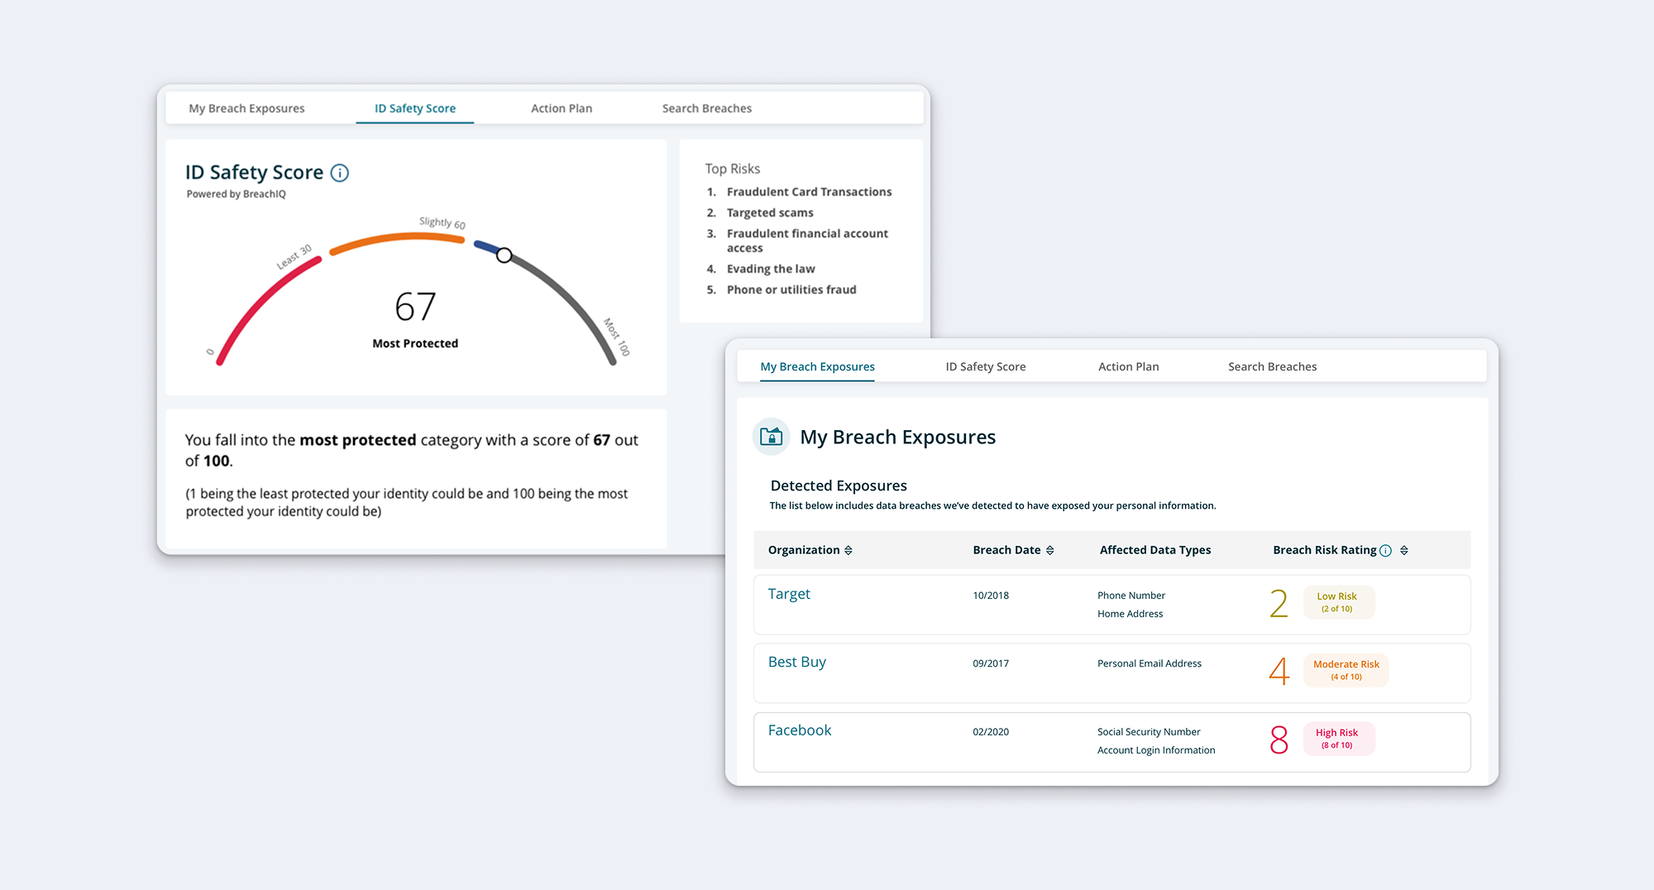Open the ID Safety Score info icon
The height and width of the screenshot is (890, 1654).
pyautogui.click(x=339, y=173)
